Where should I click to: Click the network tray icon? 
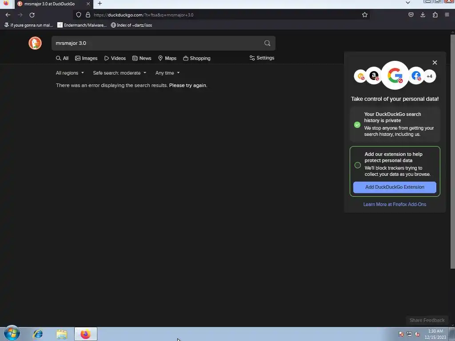click(409, 334)
